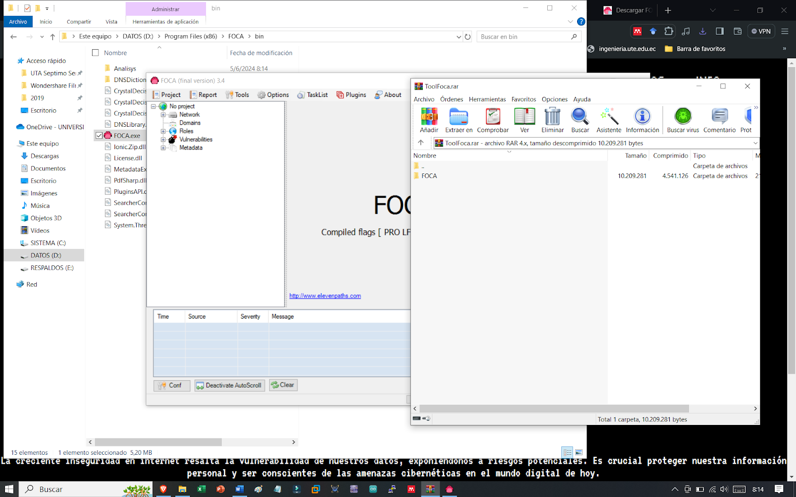Open Brave downloads icon
Image resolution: width=796 pixels, height=497 pixels.
click(x=702, y=31)
